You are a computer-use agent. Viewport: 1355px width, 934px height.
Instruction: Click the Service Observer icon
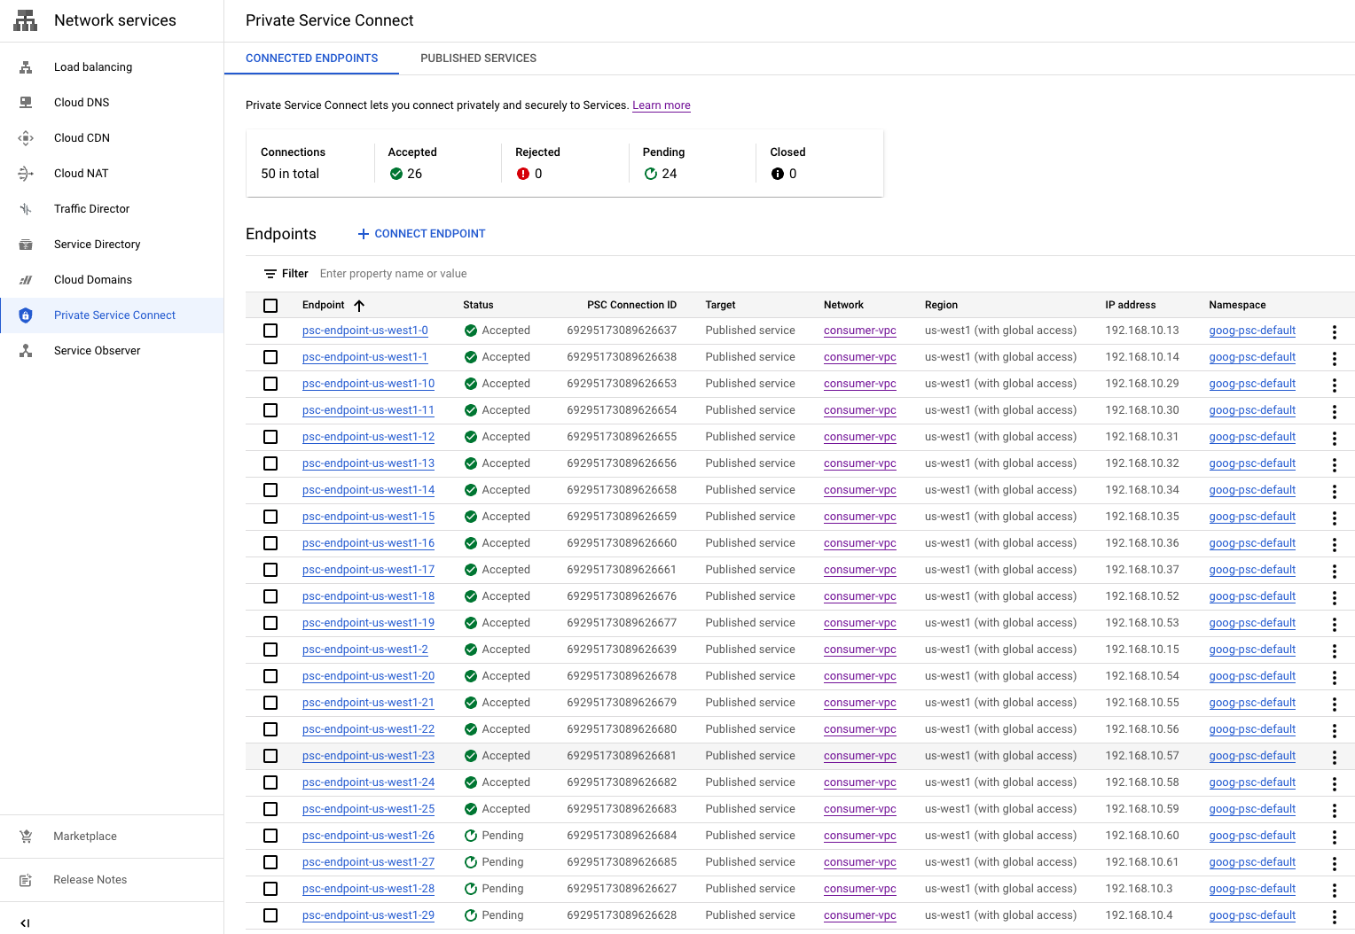point(26,351)
